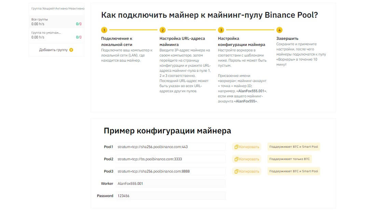372x210 pixels.
Task: Click the step 4 circle marker
Action: [x=279, y=30]
